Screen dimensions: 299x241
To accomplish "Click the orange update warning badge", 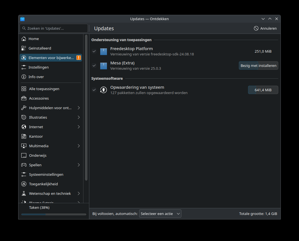I will point(79,58).
